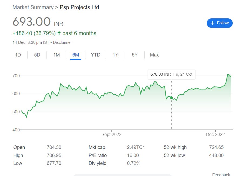Click the 52-wk high label
The height and width of the screenshot is (176, 250).
175,147
